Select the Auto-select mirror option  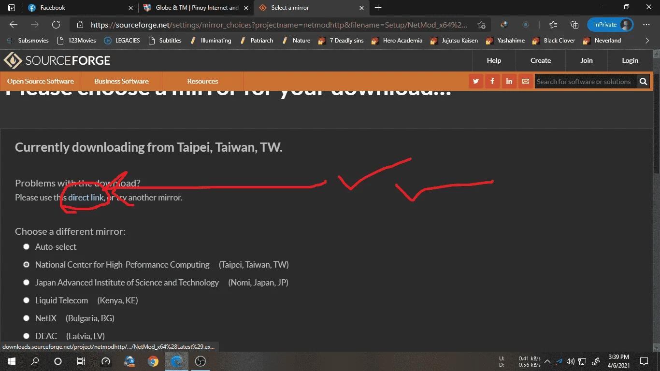tap(27, 247)
